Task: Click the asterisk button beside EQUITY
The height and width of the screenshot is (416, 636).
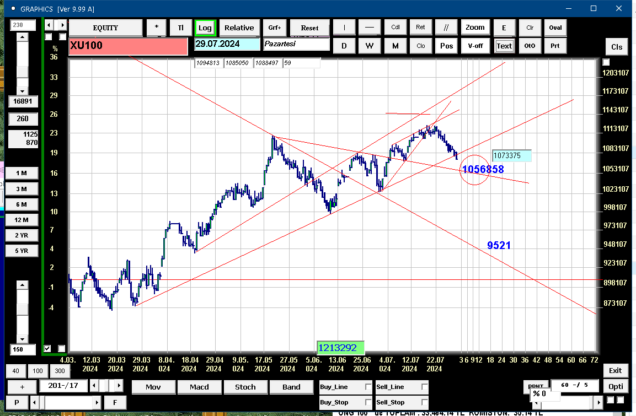Action: click(x=157, y=28)
